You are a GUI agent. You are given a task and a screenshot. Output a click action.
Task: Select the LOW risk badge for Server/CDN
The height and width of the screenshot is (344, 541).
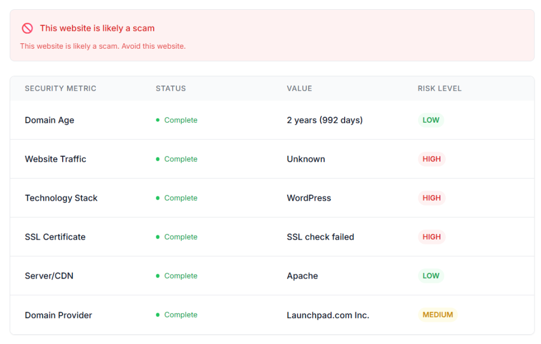[431, 276]
